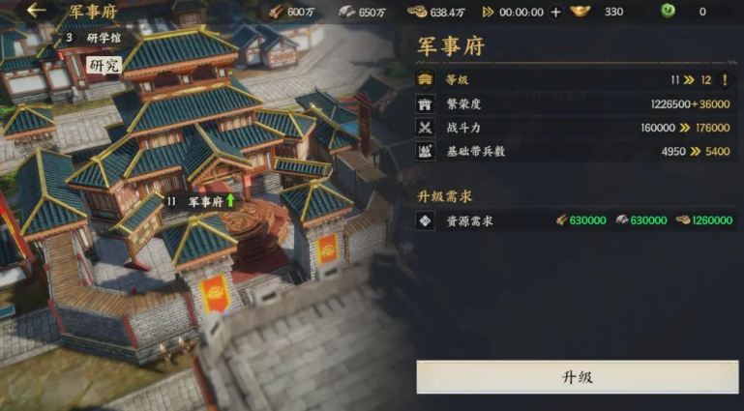744x411 pixels.
Task: Open the level warning exclamation icon
Action: point(725,79)
